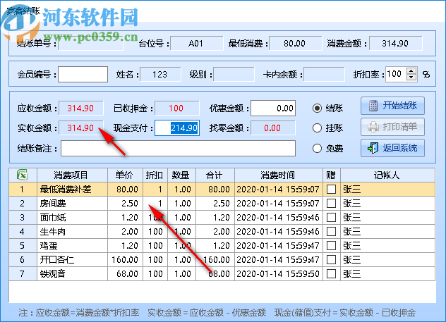Image resolution: width=446 pixels, height=322 pixels.
Task: Select the 房间费 row
Action: pos(222,204)
